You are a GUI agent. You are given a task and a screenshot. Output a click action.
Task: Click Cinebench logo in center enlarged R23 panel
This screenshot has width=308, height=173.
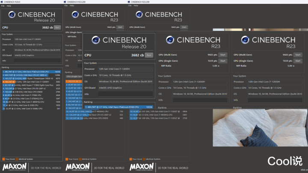pyautogui.click(x=170, y=40)
